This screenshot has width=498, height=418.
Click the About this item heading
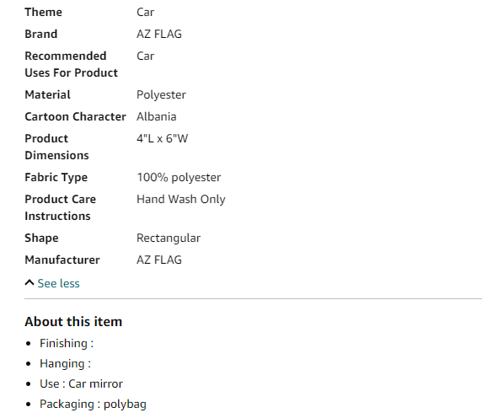73,321
